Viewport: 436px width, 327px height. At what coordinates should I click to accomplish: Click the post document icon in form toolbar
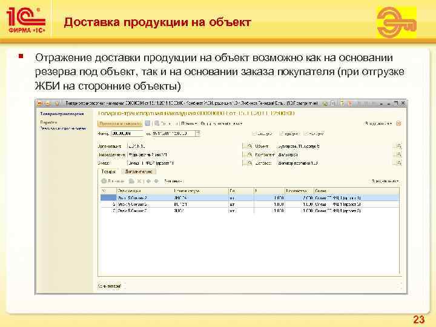157,123
